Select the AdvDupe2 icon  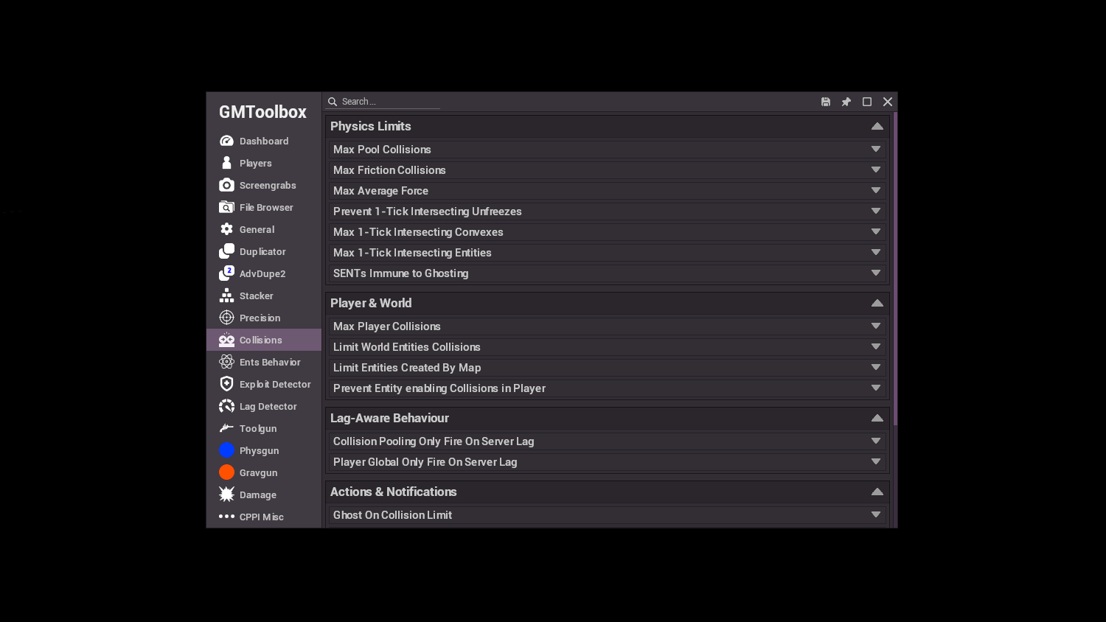click(226, 273)
